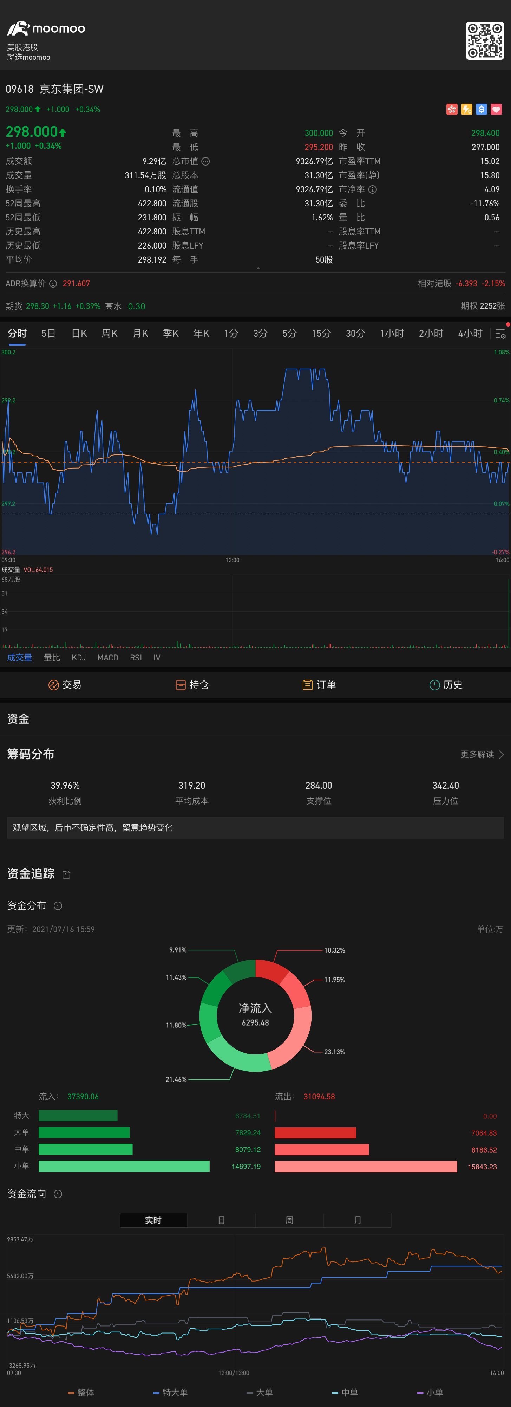Click the 09618 京东集团-SW title
Screen dimensions: 511x1407
click(54, 89)
